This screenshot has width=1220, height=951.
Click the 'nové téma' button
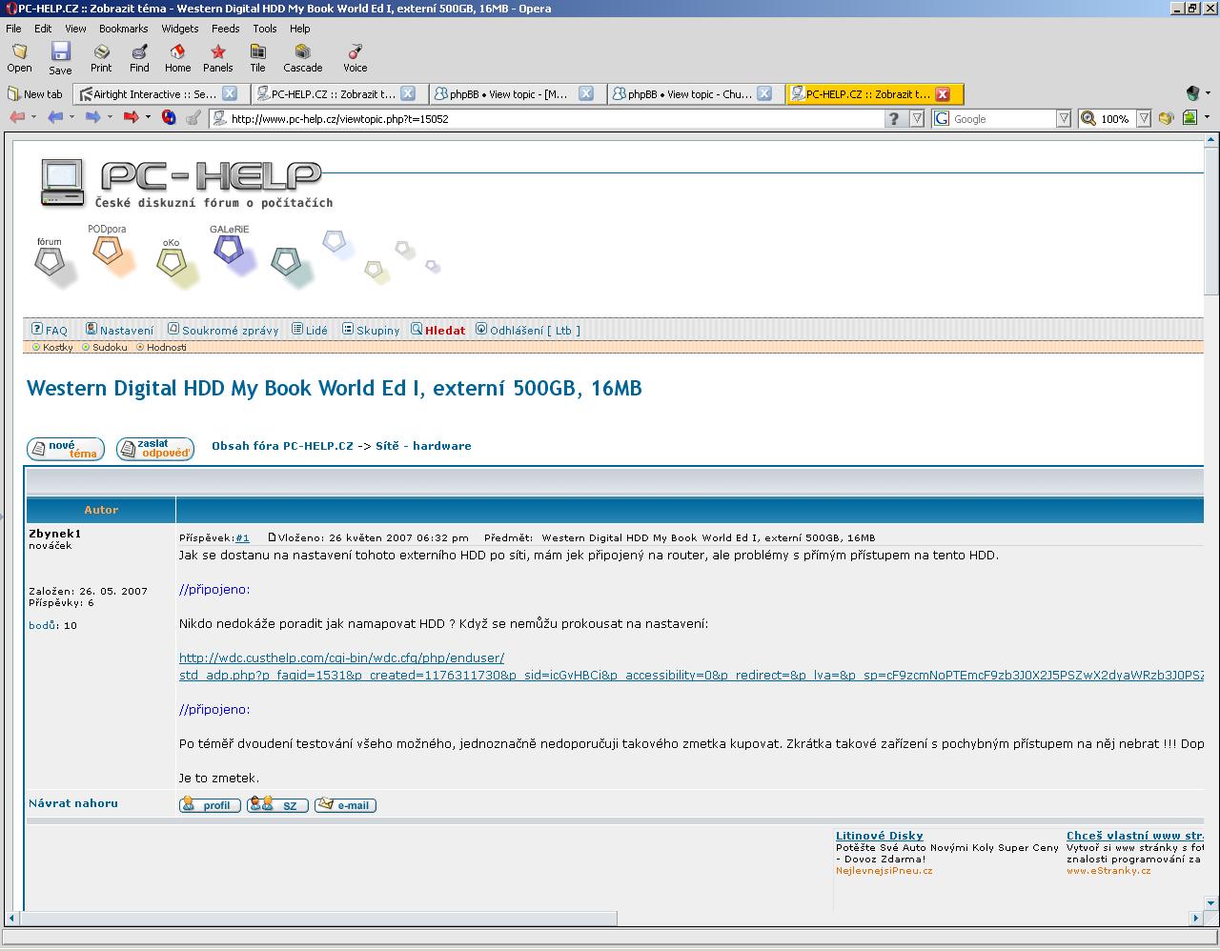[66, 449]
